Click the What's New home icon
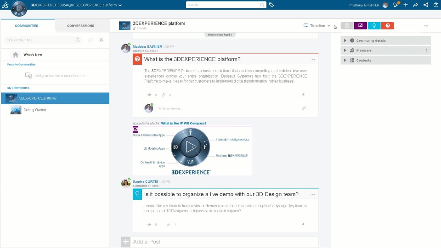The height and width of the screenshot is (248, 441). [x=16, y=55]
